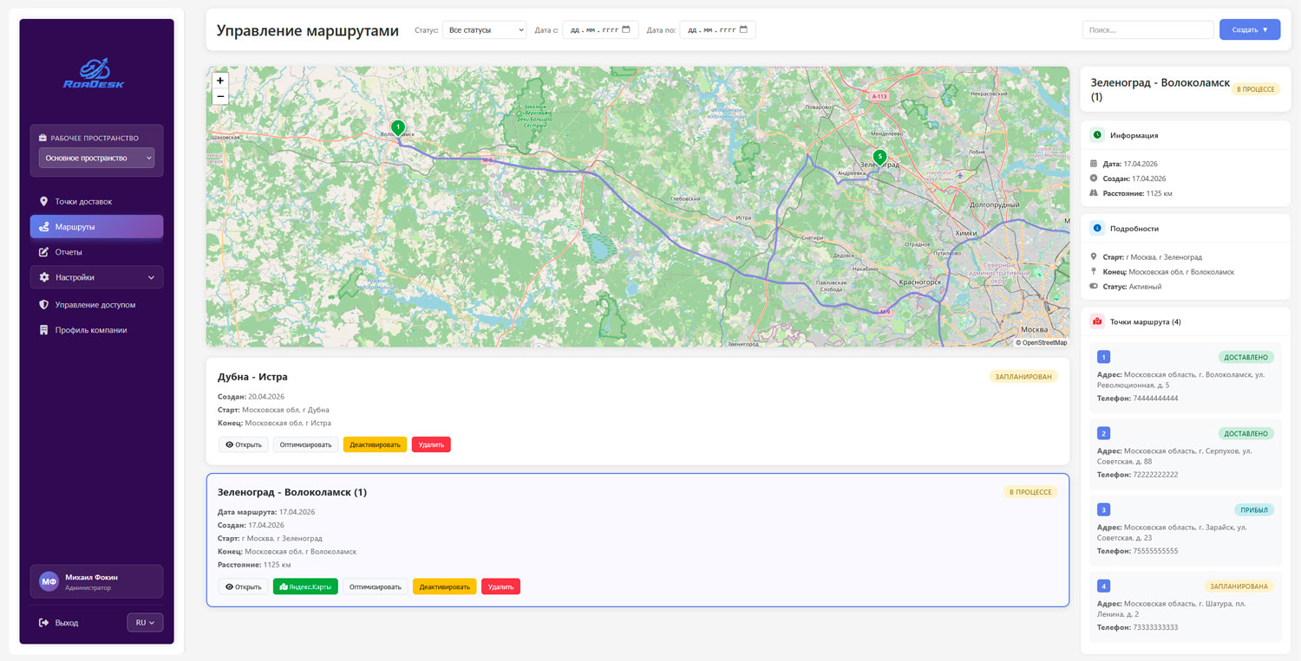Image resolution: width=1301 pixels, height=661 pixels.
Task: Expand the Настройки submenu chevron
Action: point(151,277)
